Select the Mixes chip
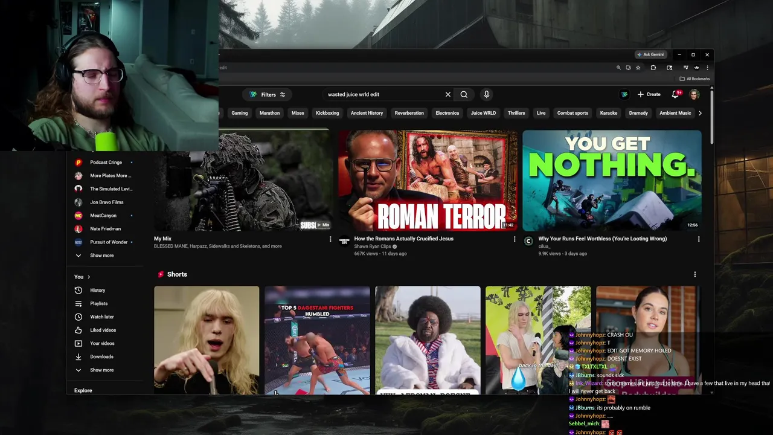The height and width of the screenshot is (435, 773). click(298, 113)
